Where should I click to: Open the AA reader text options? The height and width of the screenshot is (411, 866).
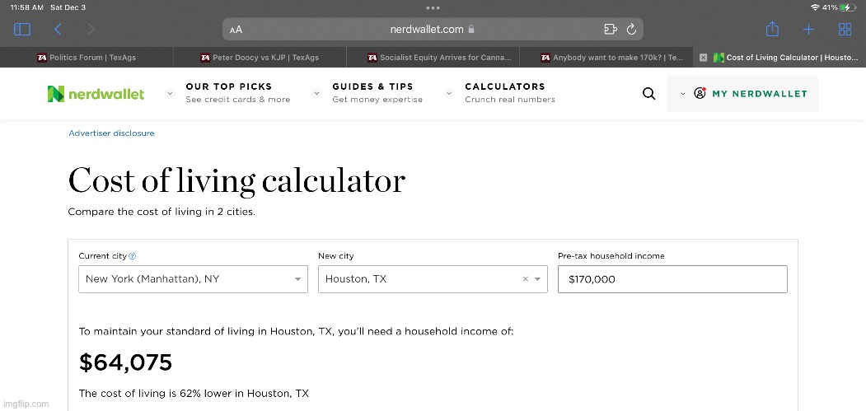[236, 30]
